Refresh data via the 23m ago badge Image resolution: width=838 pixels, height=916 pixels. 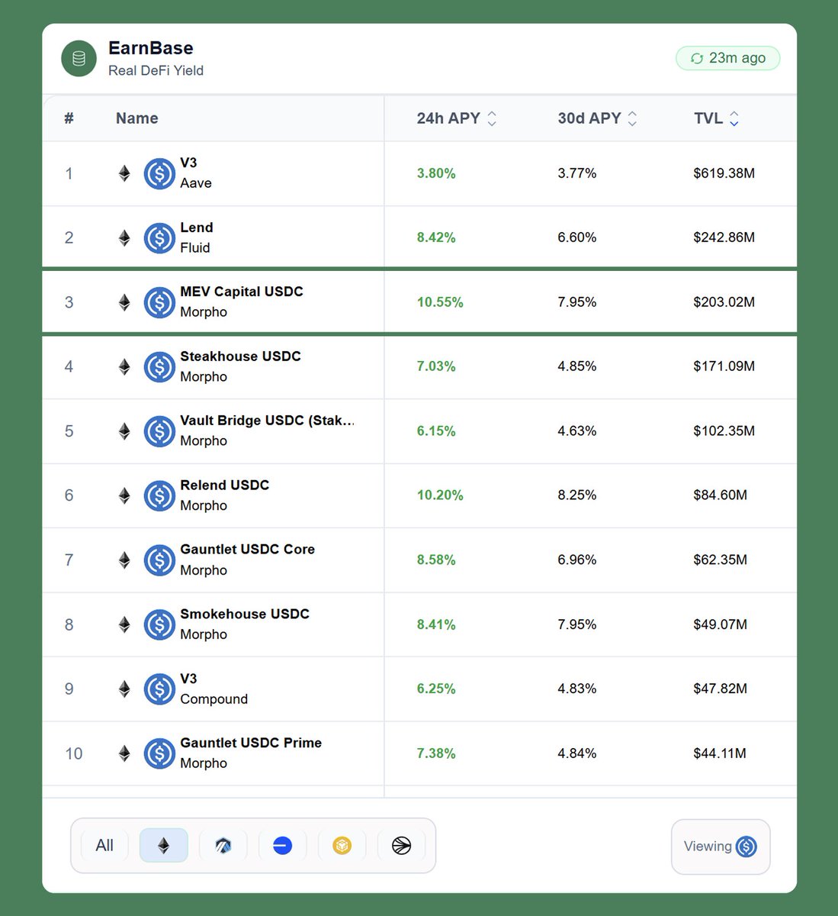[727, 58]
